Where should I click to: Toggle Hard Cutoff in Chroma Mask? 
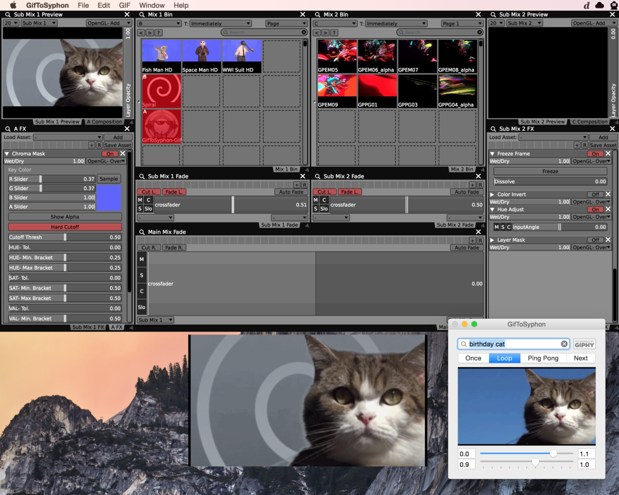point(65,227)
